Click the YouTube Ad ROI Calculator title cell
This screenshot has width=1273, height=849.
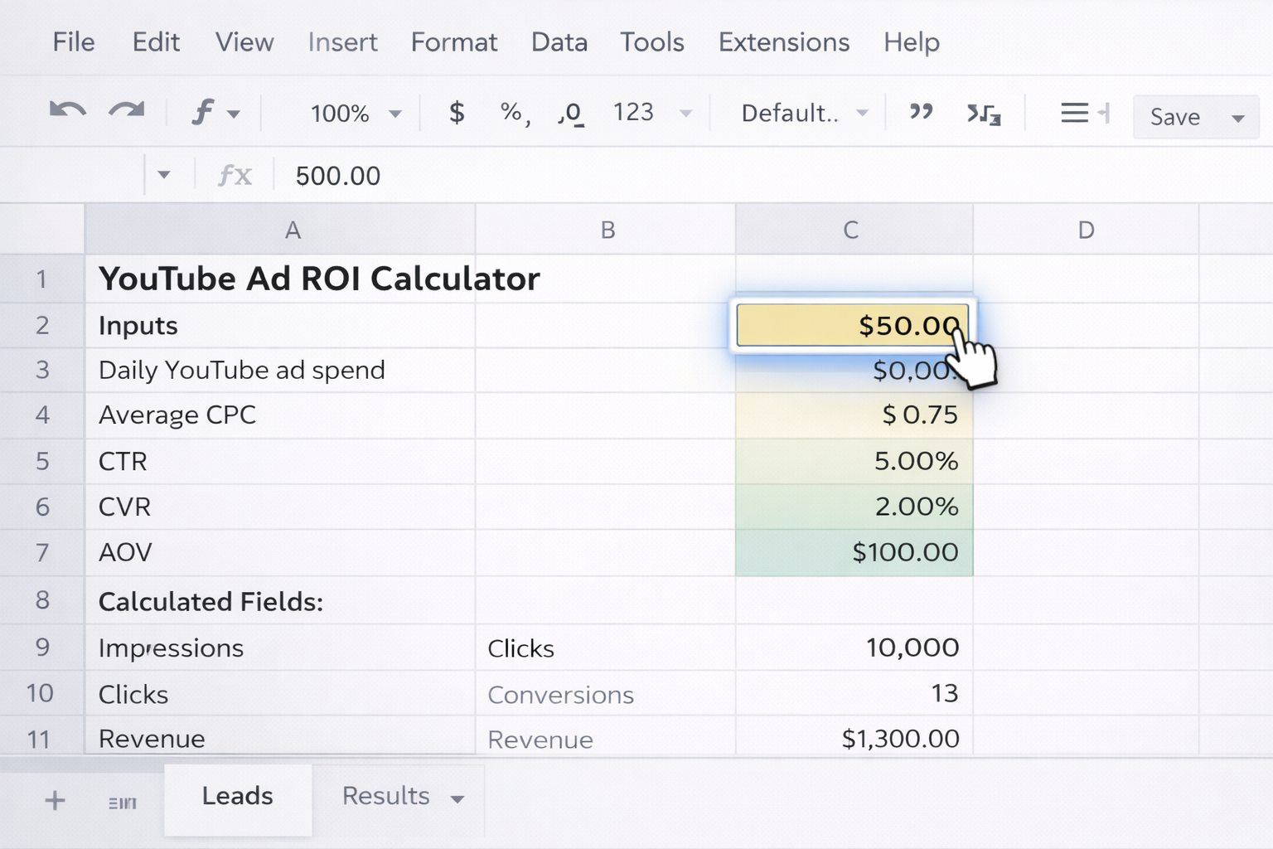pos(319,279)
